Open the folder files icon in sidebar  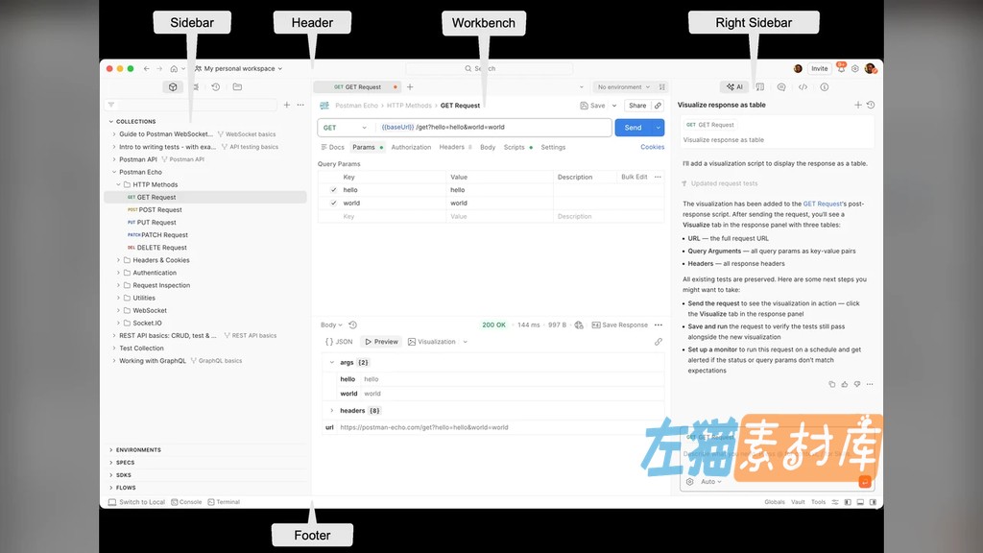point(238,87)
